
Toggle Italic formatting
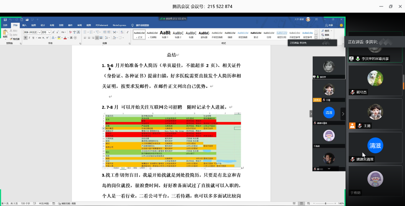(x=29, y=38)
